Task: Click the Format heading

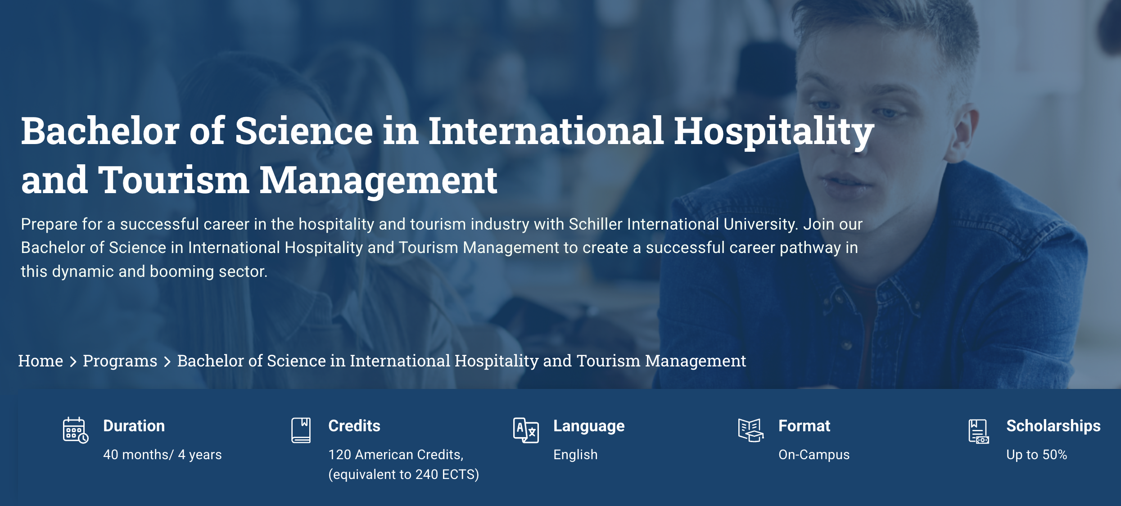Action: (804, 426)
